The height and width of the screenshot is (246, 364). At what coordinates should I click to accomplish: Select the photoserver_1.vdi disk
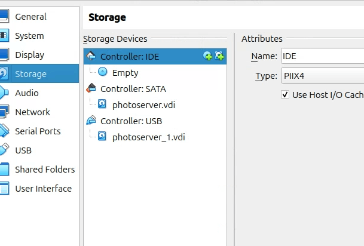(148, 137)
